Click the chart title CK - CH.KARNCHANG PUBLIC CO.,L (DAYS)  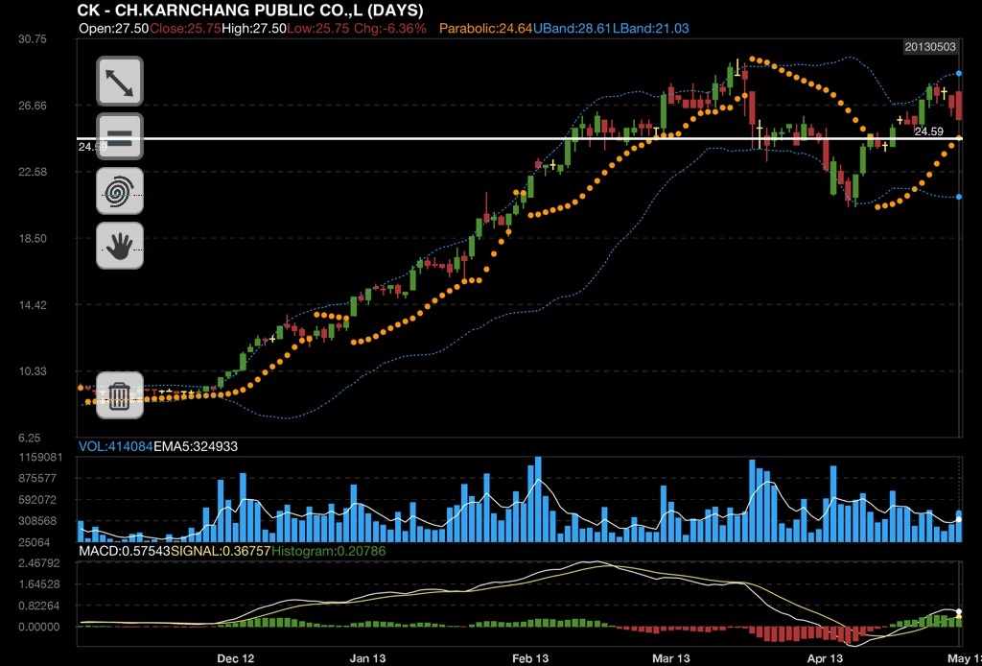pos(250,10)
